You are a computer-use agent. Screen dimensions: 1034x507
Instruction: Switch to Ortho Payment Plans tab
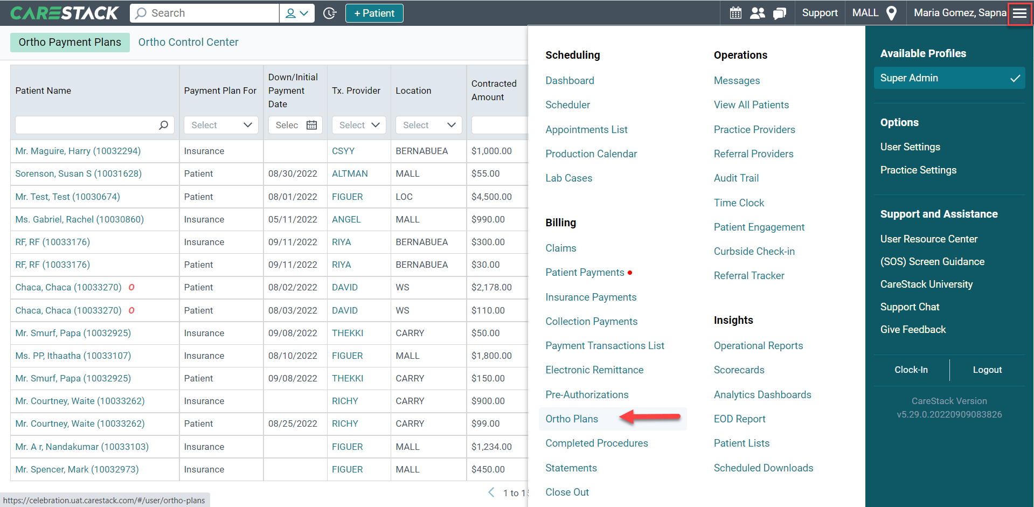coord(70,42)
